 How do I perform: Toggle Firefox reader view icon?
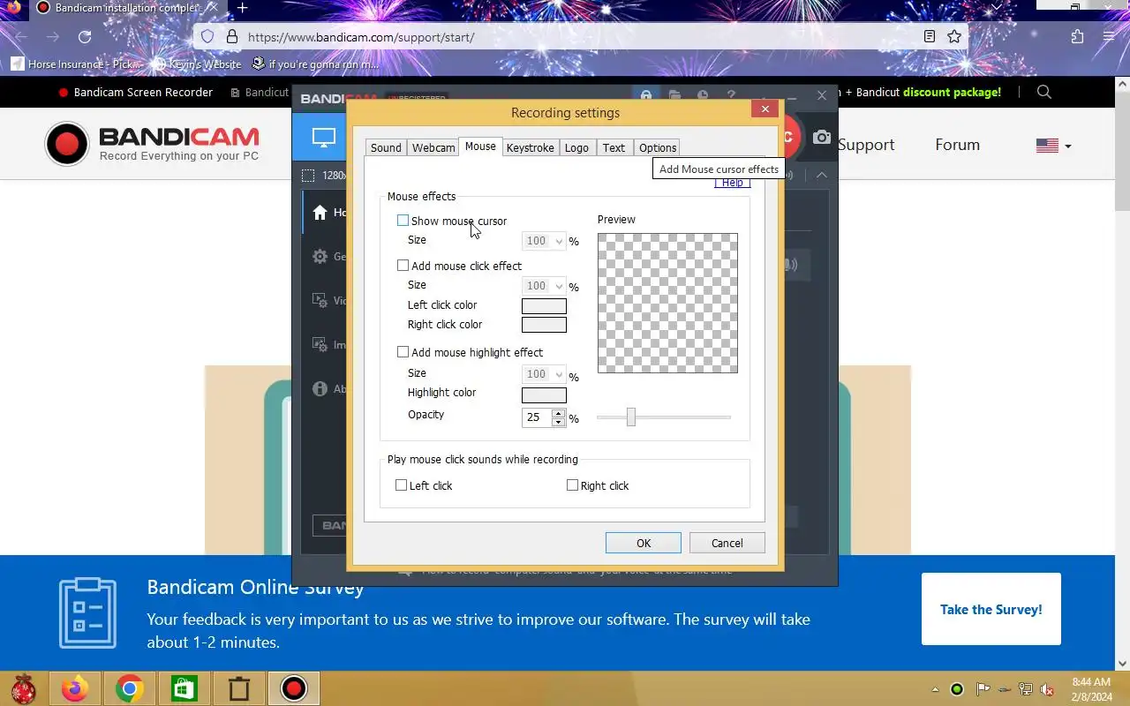click(930, 37)
